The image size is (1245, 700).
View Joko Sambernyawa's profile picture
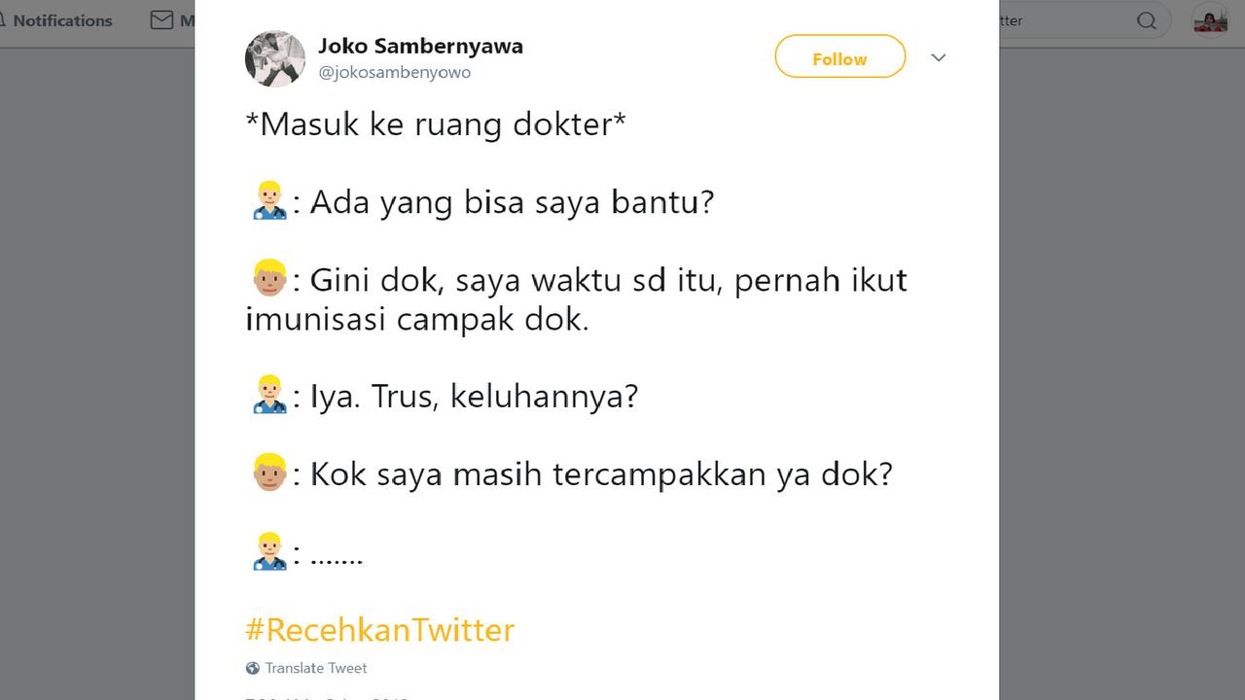(x=274, y=58)
